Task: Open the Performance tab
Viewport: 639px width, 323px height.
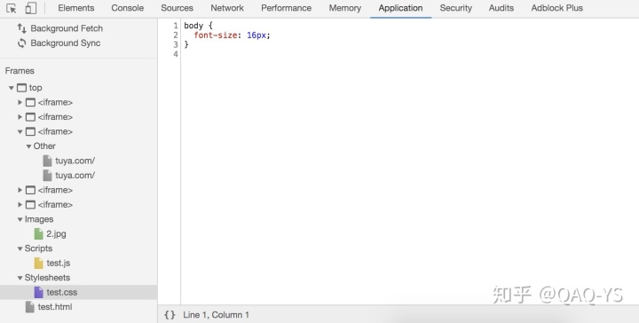Action: pos(286,8)
